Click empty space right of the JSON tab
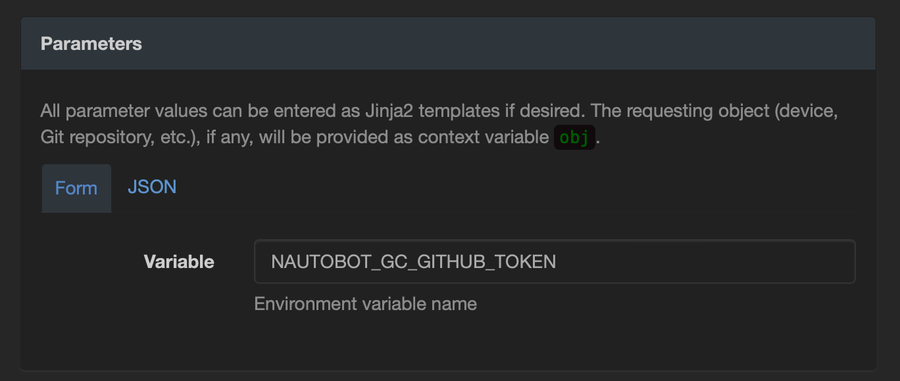Screen dimensions: 900x381 [x=461, y=189]
